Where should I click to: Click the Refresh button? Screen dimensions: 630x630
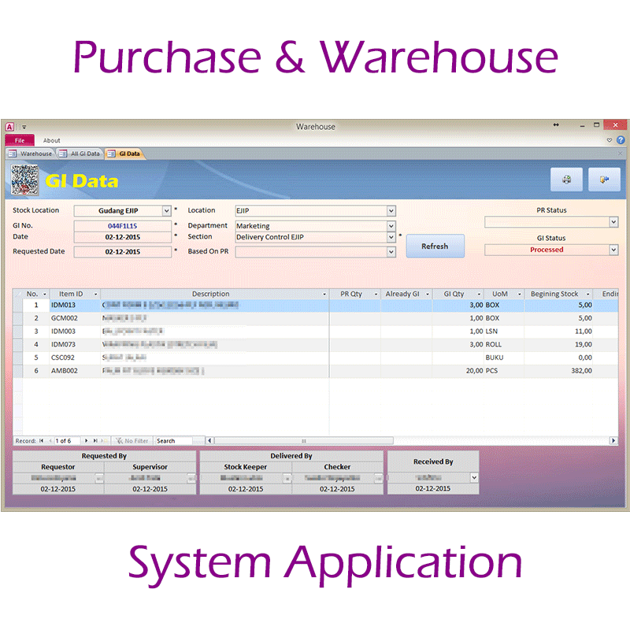point(435,245)
